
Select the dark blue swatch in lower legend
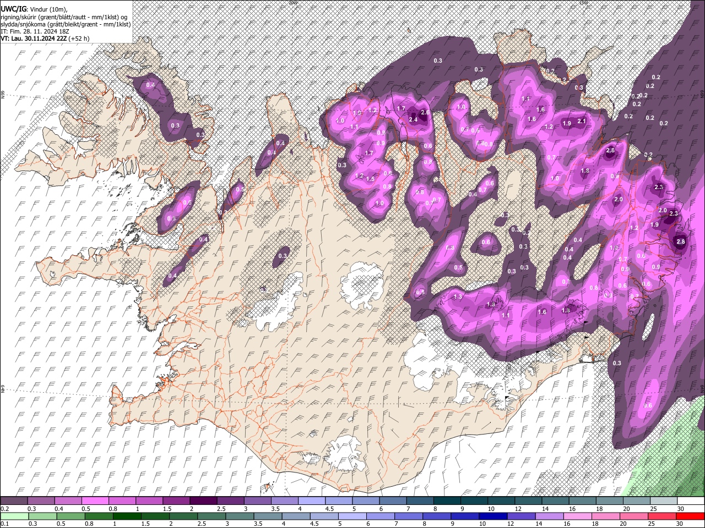pyautogui.click(x=492, y=516)
